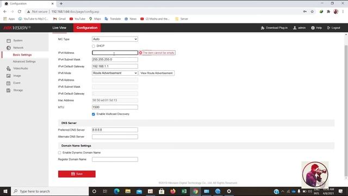Open File Explorer from the taskbar

click(128, 191)
